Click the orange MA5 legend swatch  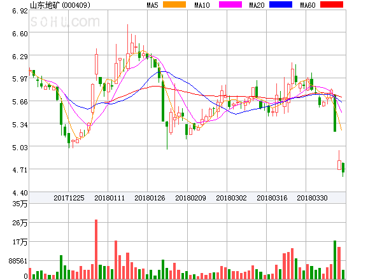point(174,4)
